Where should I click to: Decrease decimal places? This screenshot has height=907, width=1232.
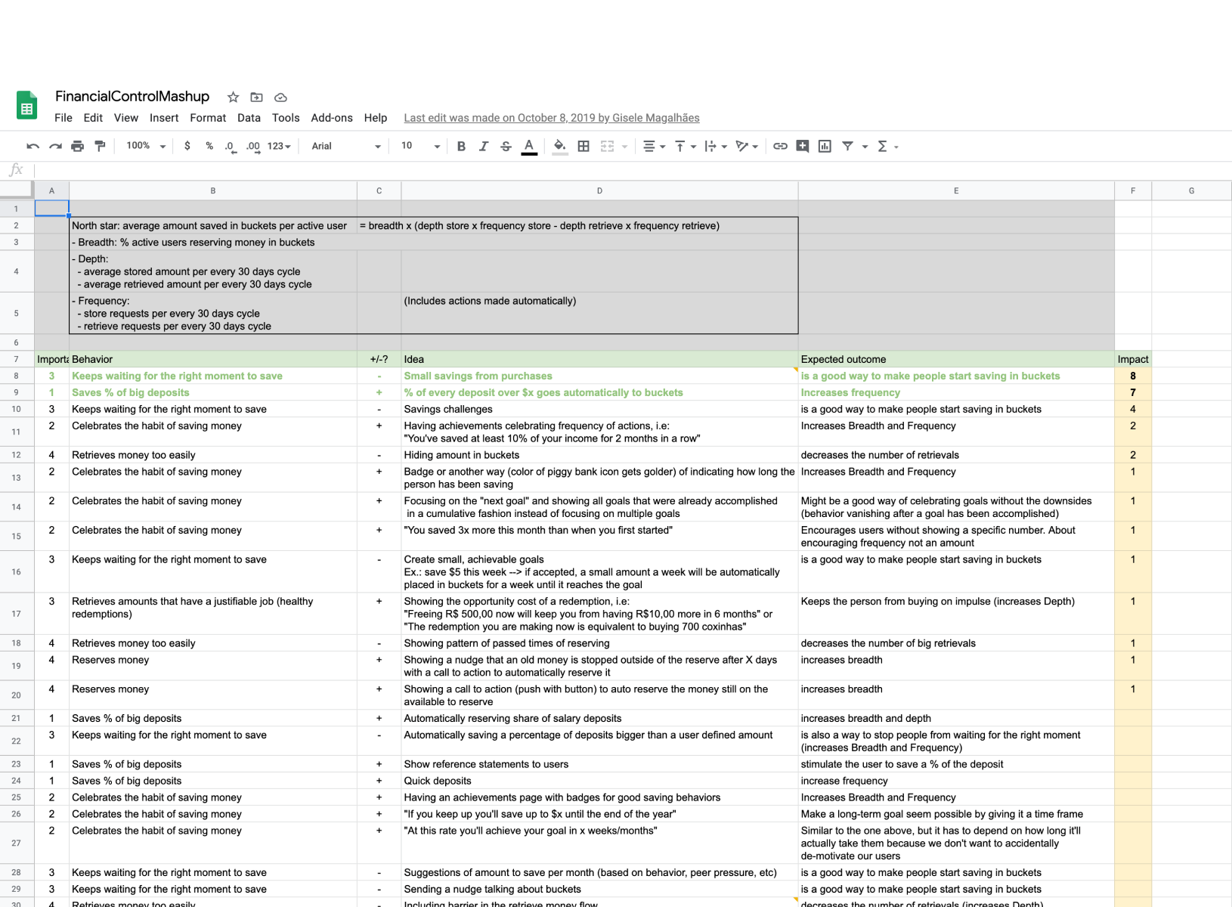(231, 147)
